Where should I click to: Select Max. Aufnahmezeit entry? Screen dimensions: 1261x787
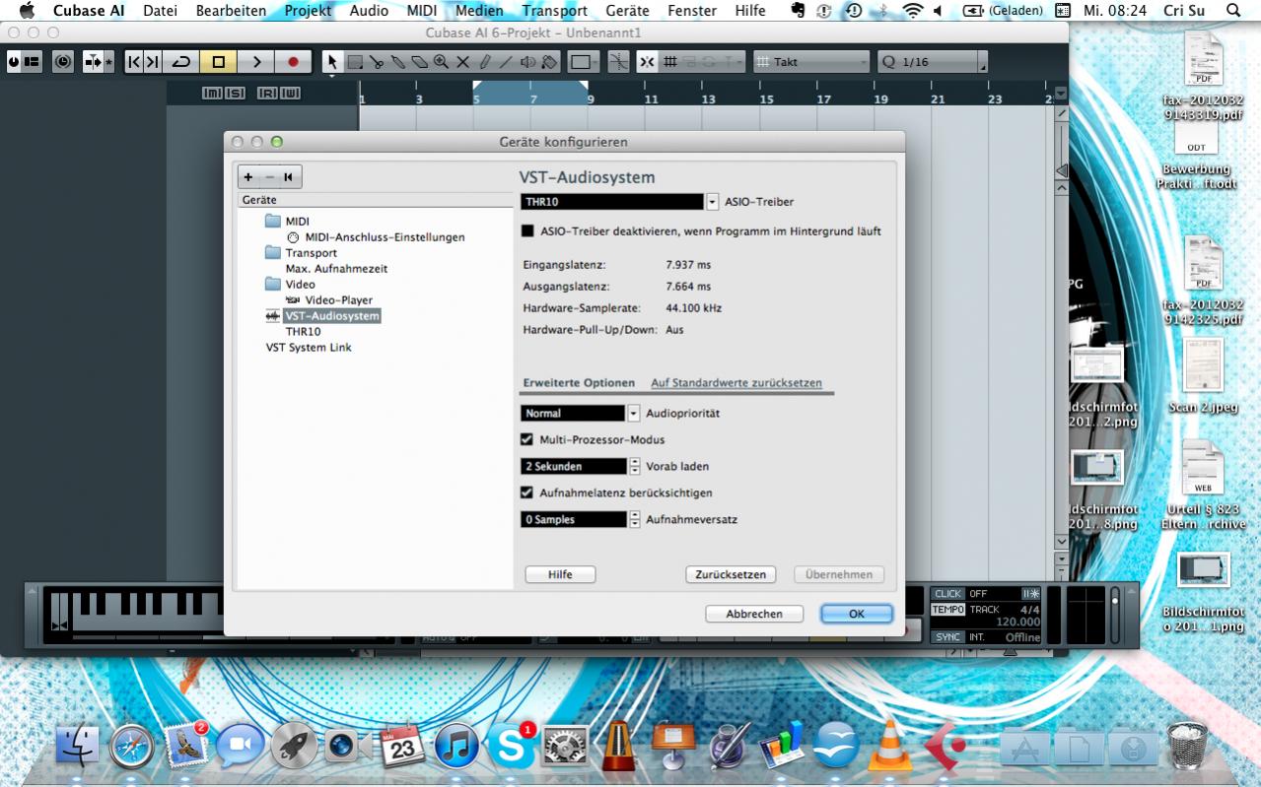point(336,269)
